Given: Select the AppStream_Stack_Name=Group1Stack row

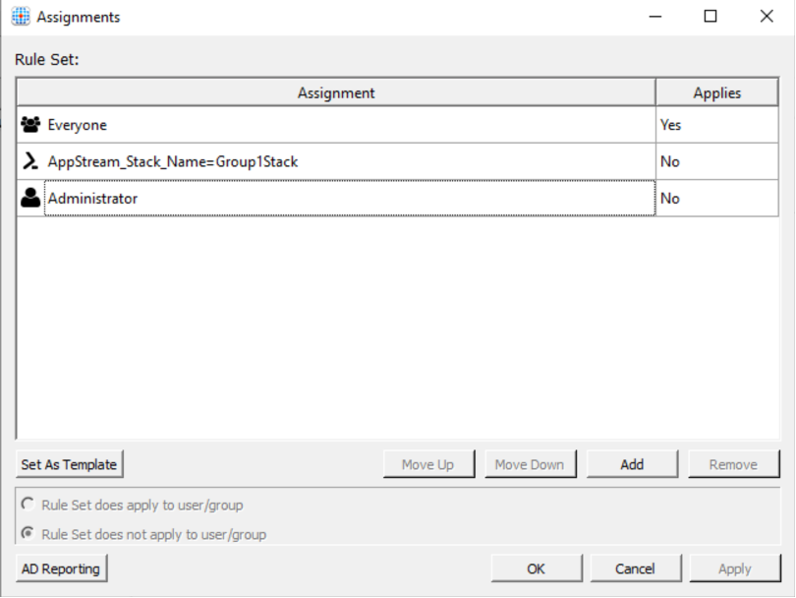Looking at the screenshot, I should [x=295, y=161].
